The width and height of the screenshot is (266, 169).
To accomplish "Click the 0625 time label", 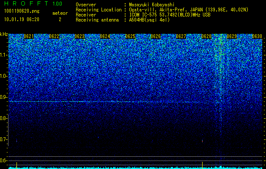I will (130, 36).
